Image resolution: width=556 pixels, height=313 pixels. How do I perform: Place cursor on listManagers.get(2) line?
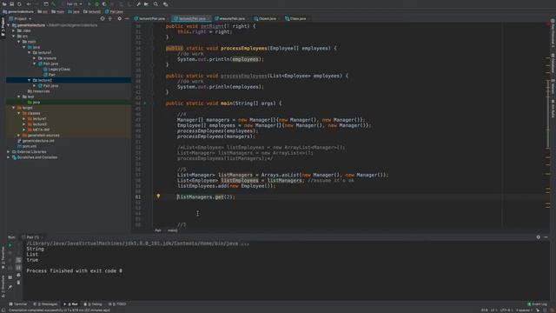(206, 197)
